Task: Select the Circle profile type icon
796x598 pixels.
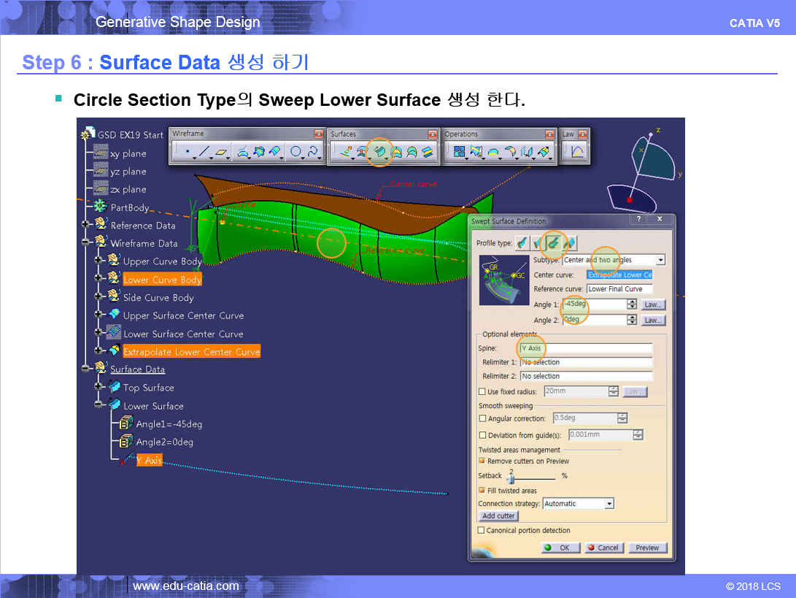Action: click(554, 242)
